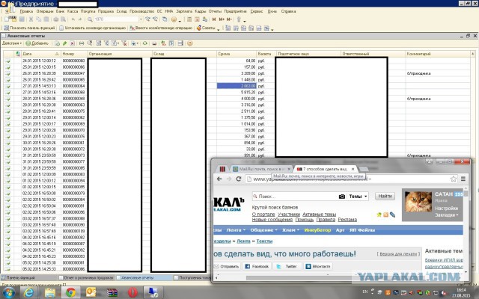Sort list by Дата column header
479x299 pixels.
click(41, 54)
